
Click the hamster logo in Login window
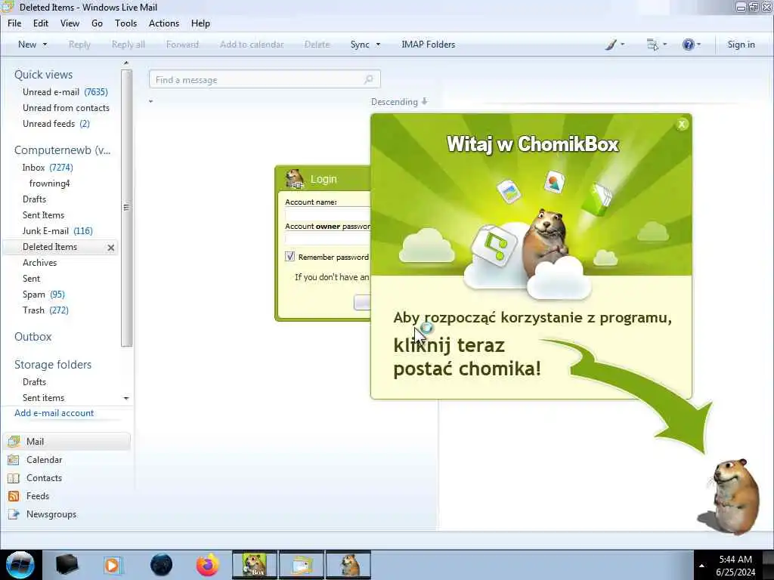click(295, 179)
